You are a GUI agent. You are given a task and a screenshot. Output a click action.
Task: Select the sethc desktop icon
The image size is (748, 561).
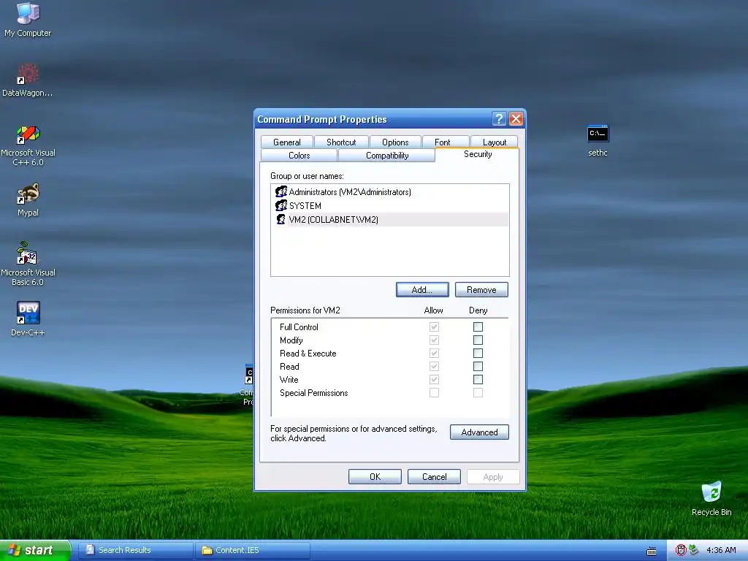598,141
